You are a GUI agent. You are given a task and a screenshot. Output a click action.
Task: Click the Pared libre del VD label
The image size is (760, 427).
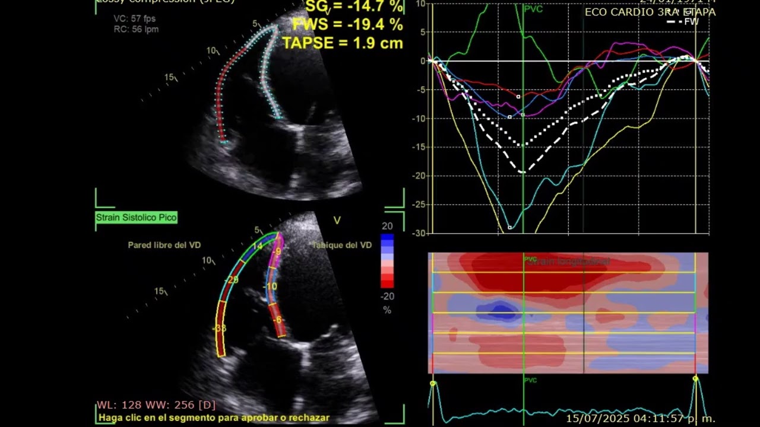click(164, 245)
